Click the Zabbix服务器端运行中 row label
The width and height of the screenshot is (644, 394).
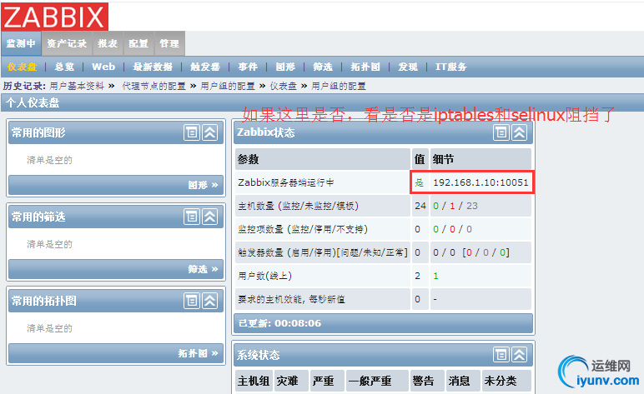(x=286, y=182)
